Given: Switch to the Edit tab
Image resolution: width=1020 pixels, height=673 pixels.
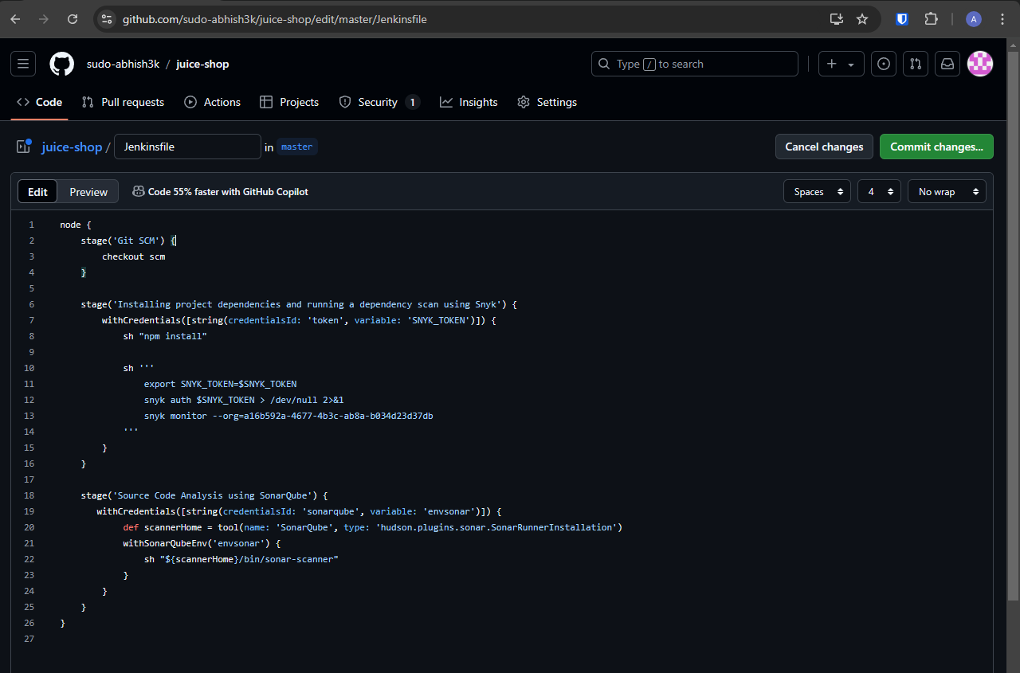Looking at the screenshot, I should (37, 191).
